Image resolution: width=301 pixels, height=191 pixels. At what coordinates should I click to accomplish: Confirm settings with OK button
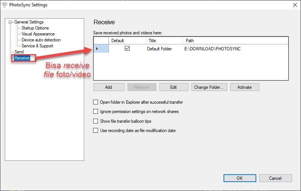click(240, 178)
